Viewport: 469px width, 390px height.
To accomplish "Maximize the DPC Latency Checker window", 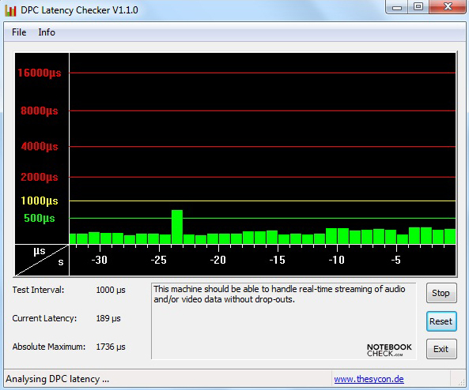I will tap(418, 7).
